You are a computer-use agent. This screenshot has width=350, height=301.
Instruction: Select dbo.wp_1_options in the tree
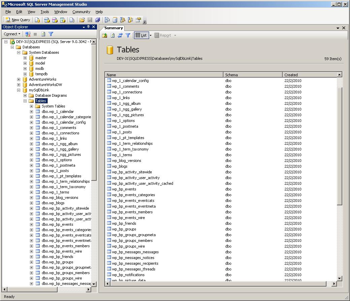57,160
